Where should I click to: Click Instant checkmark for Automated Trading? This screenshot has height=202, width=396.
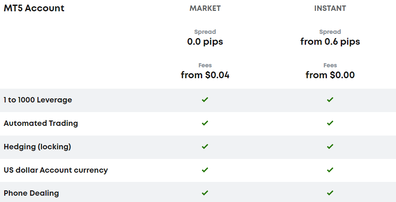(330, 123)
